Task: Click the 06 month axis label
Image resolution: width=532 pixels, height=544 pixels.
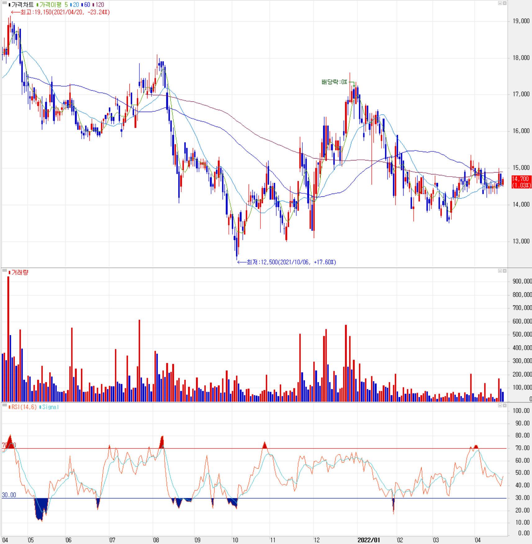Action: point(69,540)
